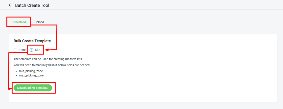Viewport: 283px width, 109px height.
Task: Click the back arrow icon
Action: point(10,5)
